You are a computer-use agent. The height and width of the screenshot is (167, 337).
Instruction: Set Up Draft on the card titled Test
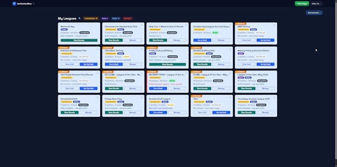(x=221, y=112)
